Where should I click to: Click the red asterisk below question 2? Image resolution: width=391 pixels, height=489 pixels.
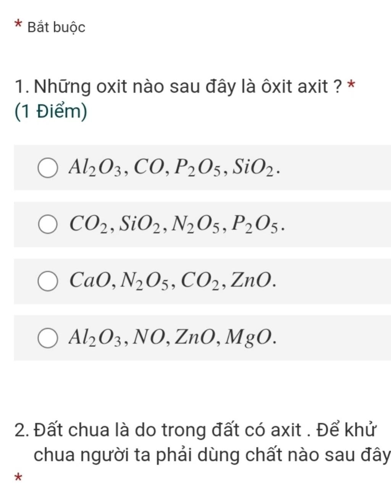[x=18, y=477]
